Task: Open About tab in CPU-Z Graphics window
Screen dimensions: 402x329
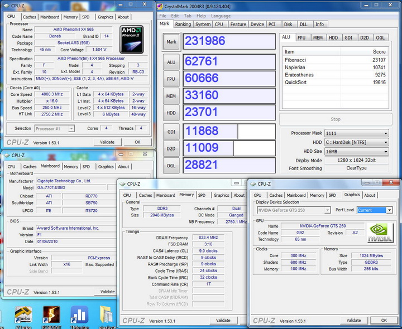Action: pos(370,195)
